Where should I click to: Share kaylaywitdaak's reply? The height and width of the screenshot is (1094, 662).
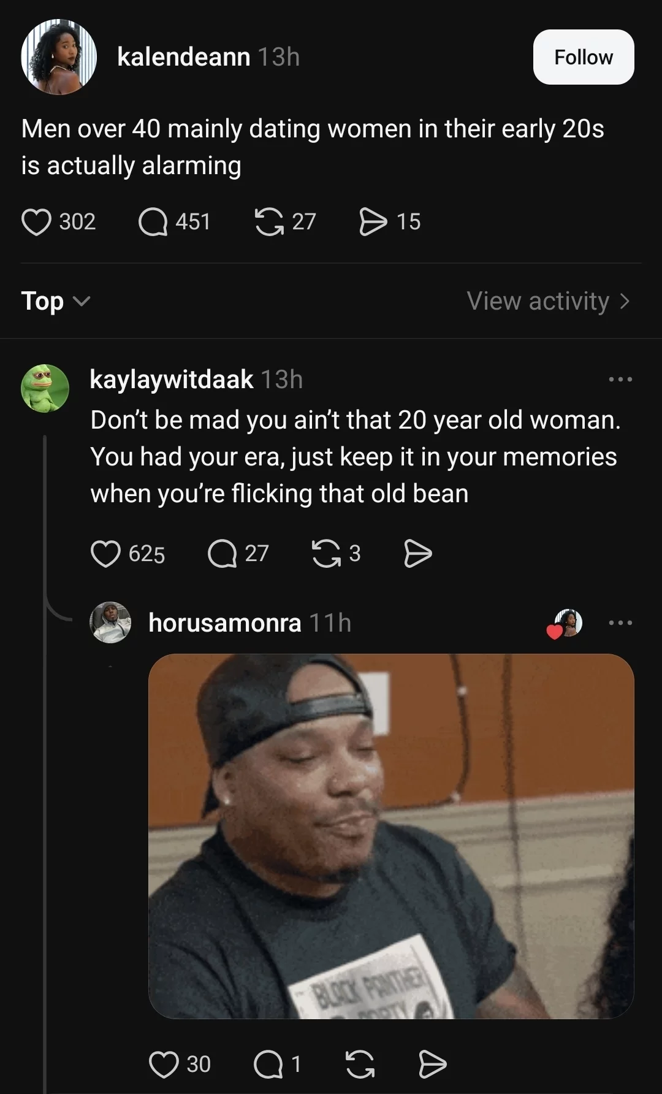click(x=418, y=554)
